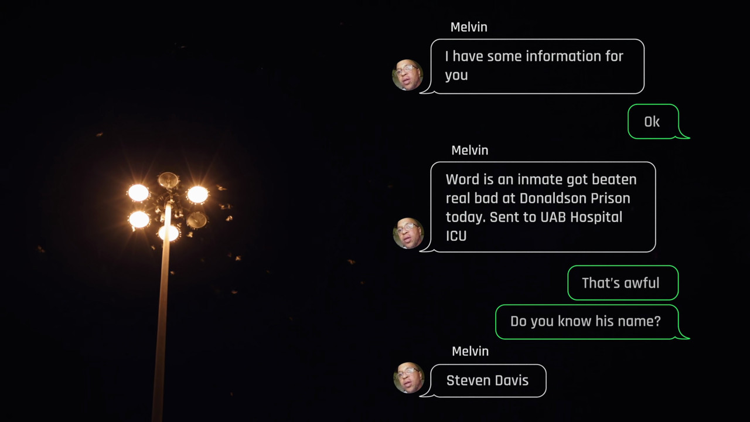750x422 pixels.
Task: Select the 'Word is an inmate' message bubble
Action: 543,207
